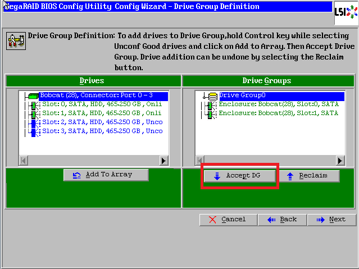Select Slot 2 SATA HDD unconfigured drive
The width and height of the screenshot is (359, 269).
point(102,122)
